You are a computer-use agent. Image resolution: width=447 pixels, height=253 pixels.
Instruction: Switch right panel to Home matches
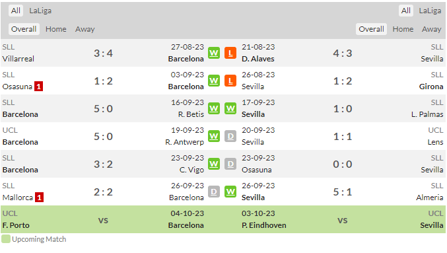pos(403,29)
